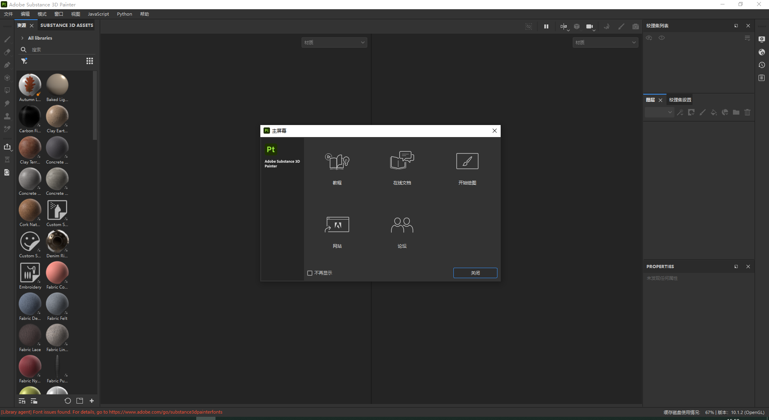This screenshot has width=769, height=420.
Task: Open 网站 website link
Action: [337, 232]
